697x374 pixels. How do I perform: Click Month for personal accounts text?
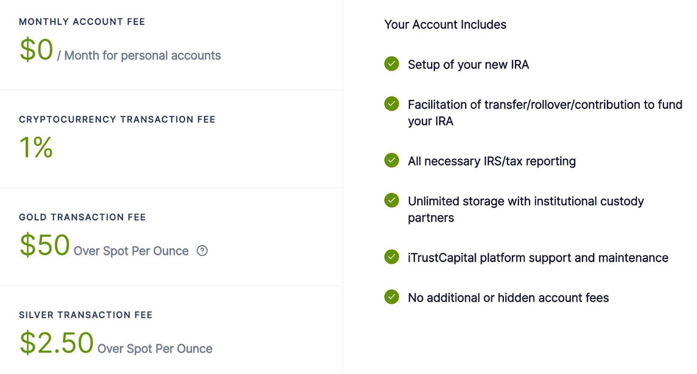(142, 56)
